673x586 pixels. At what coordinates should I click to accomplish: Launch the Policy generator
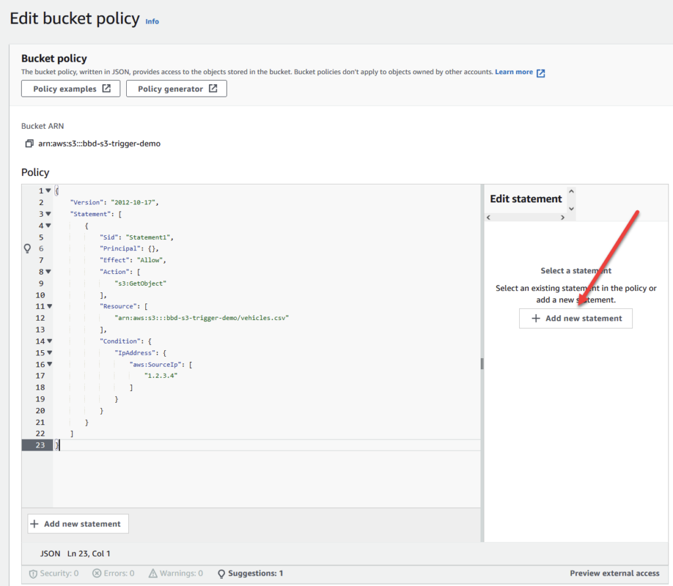(x=176, y=89)
